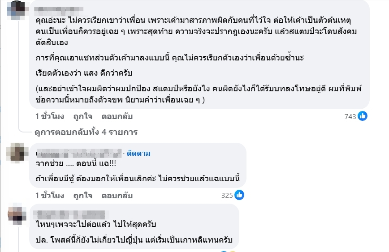This screenshot has height=252, width=389.
Task: Click the second comment's 1 ชั่วโมง timestamp
Action: 50,196
